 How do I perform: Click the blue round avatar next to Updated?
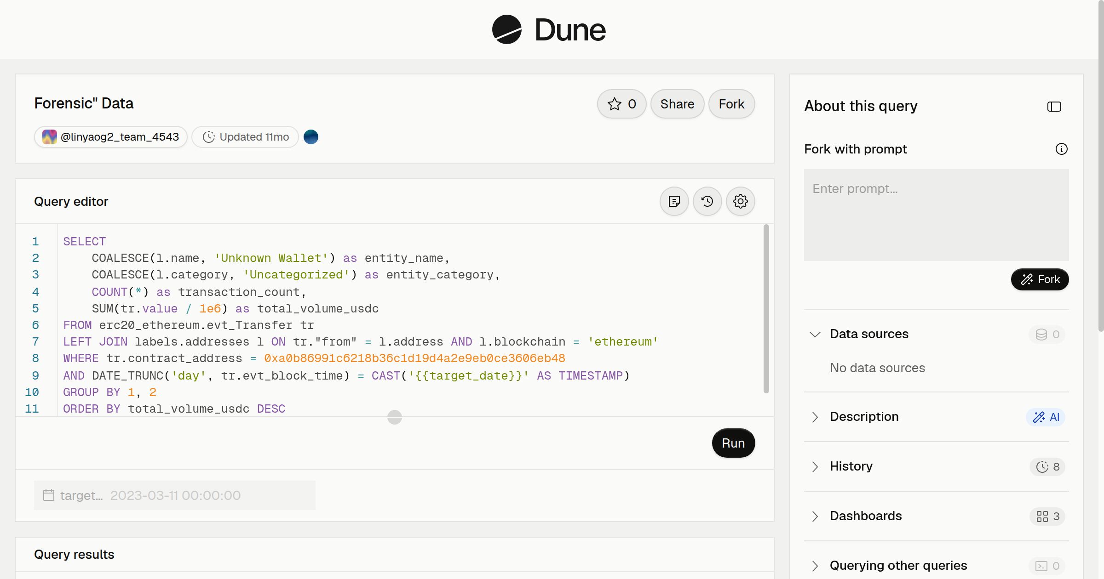(x=311, y=137)
